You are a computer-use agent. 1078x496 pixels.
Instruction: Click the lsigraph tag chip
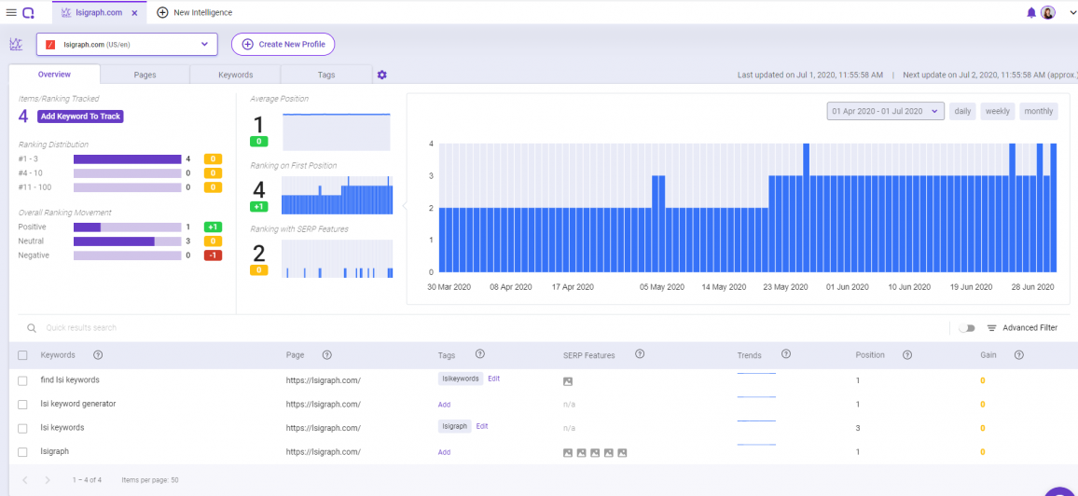454,426
